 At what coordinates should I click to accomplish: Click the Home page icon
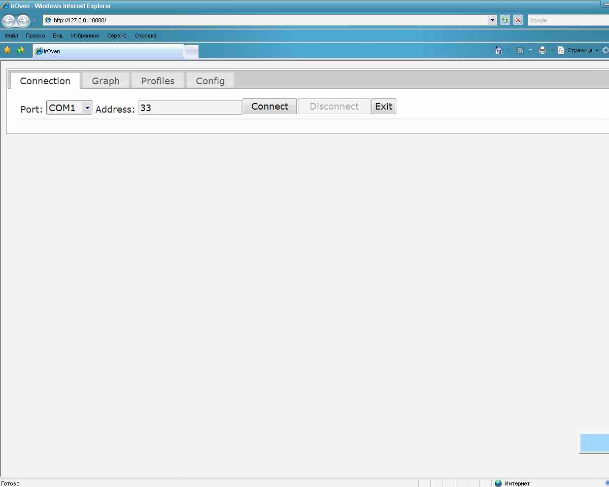(x=499, y=50)
